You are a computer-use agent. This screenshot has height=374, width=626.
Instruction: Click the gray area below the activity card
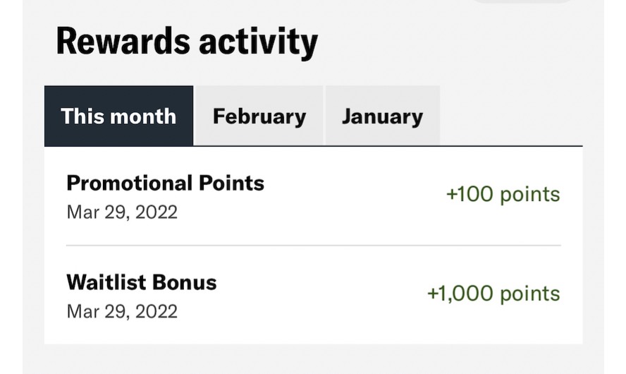[314, 358]
